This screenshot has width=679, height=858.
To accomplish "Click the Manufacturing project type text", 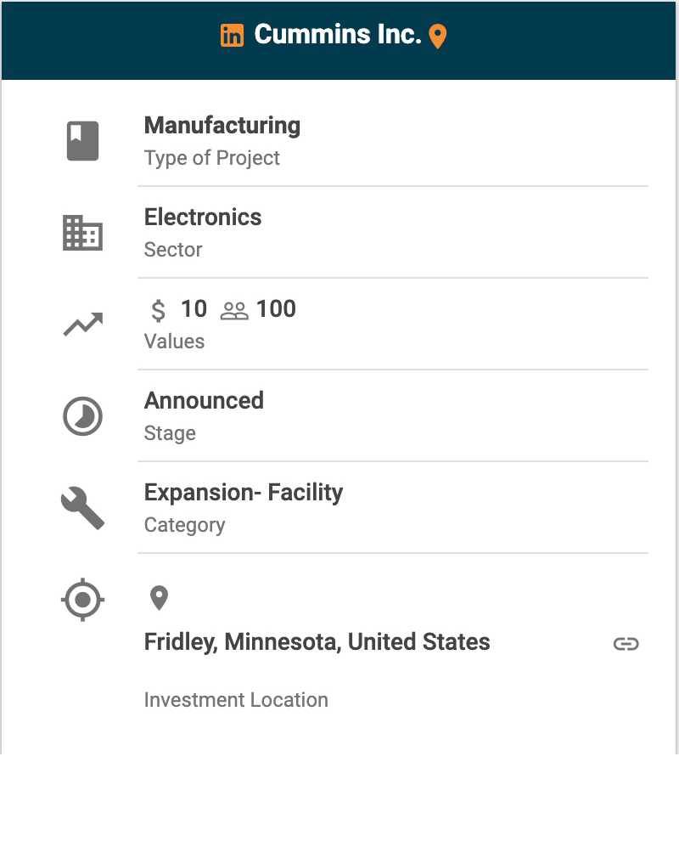I will tap(222, 126).
